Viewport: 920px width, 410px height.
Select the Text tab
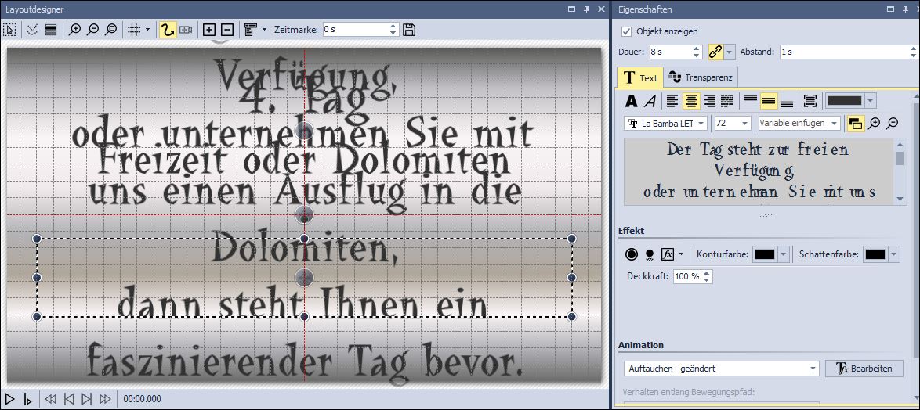coord(640,77)
